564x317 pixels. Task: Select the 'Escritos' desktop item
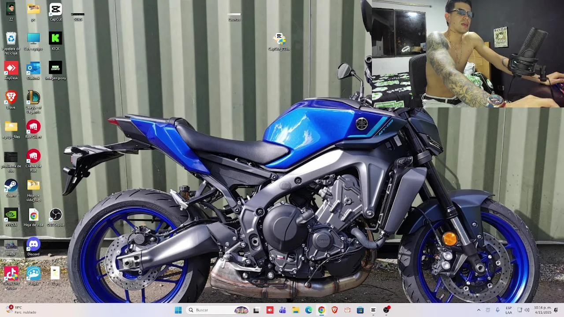(234, 17)
